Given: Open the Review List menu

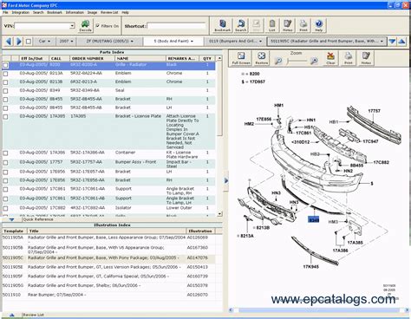Looking at the screenshot, I should 109,12.
